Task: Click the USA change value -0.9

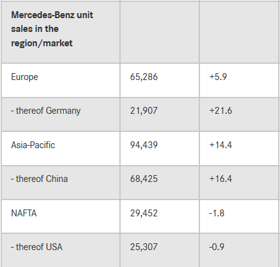Action: pyautogui.click(x=217, y=247)
